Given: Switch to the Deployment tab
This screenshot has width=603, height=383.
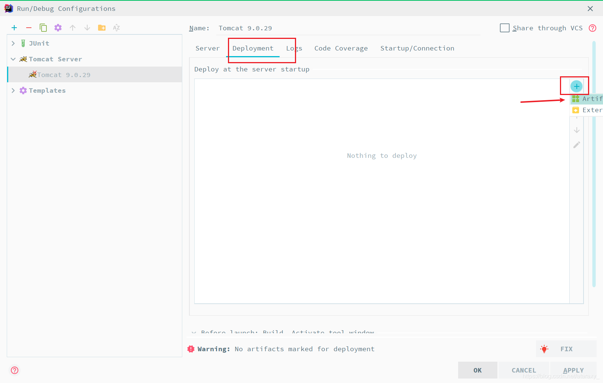Looking at the screenshot, I should pyautogui.click(x=253, y=48).
